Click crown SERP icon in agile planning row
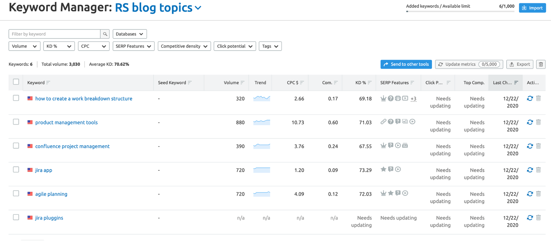 pyautogui.click(x=383, y=193)
